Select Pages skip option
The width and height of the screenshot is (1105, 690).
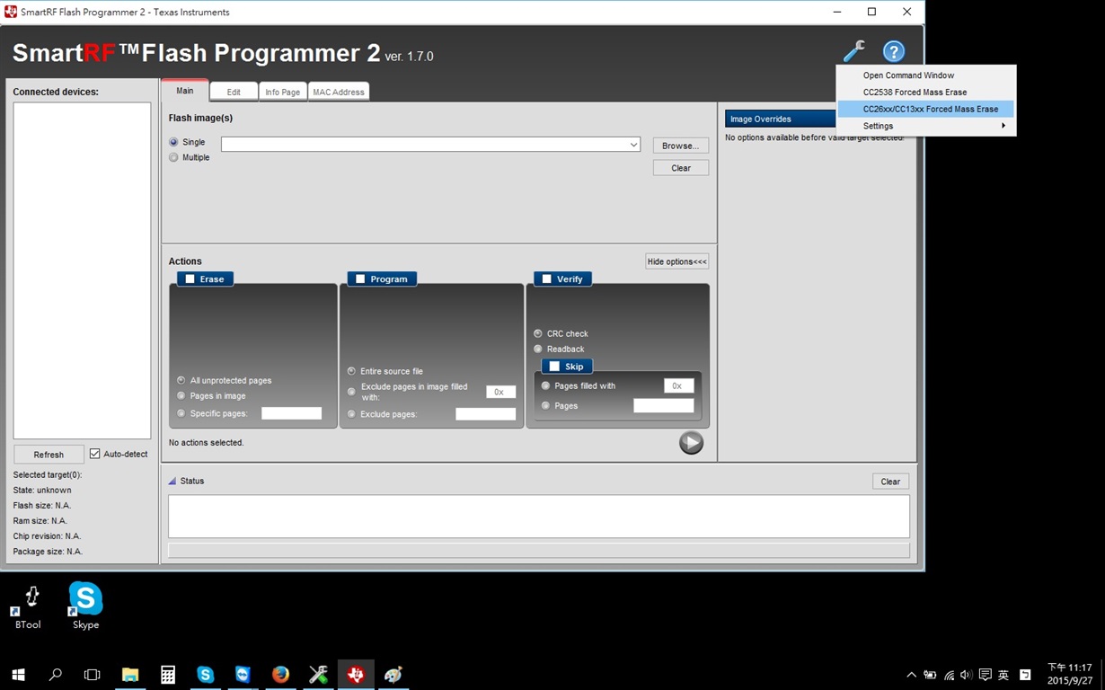[545, 405]
